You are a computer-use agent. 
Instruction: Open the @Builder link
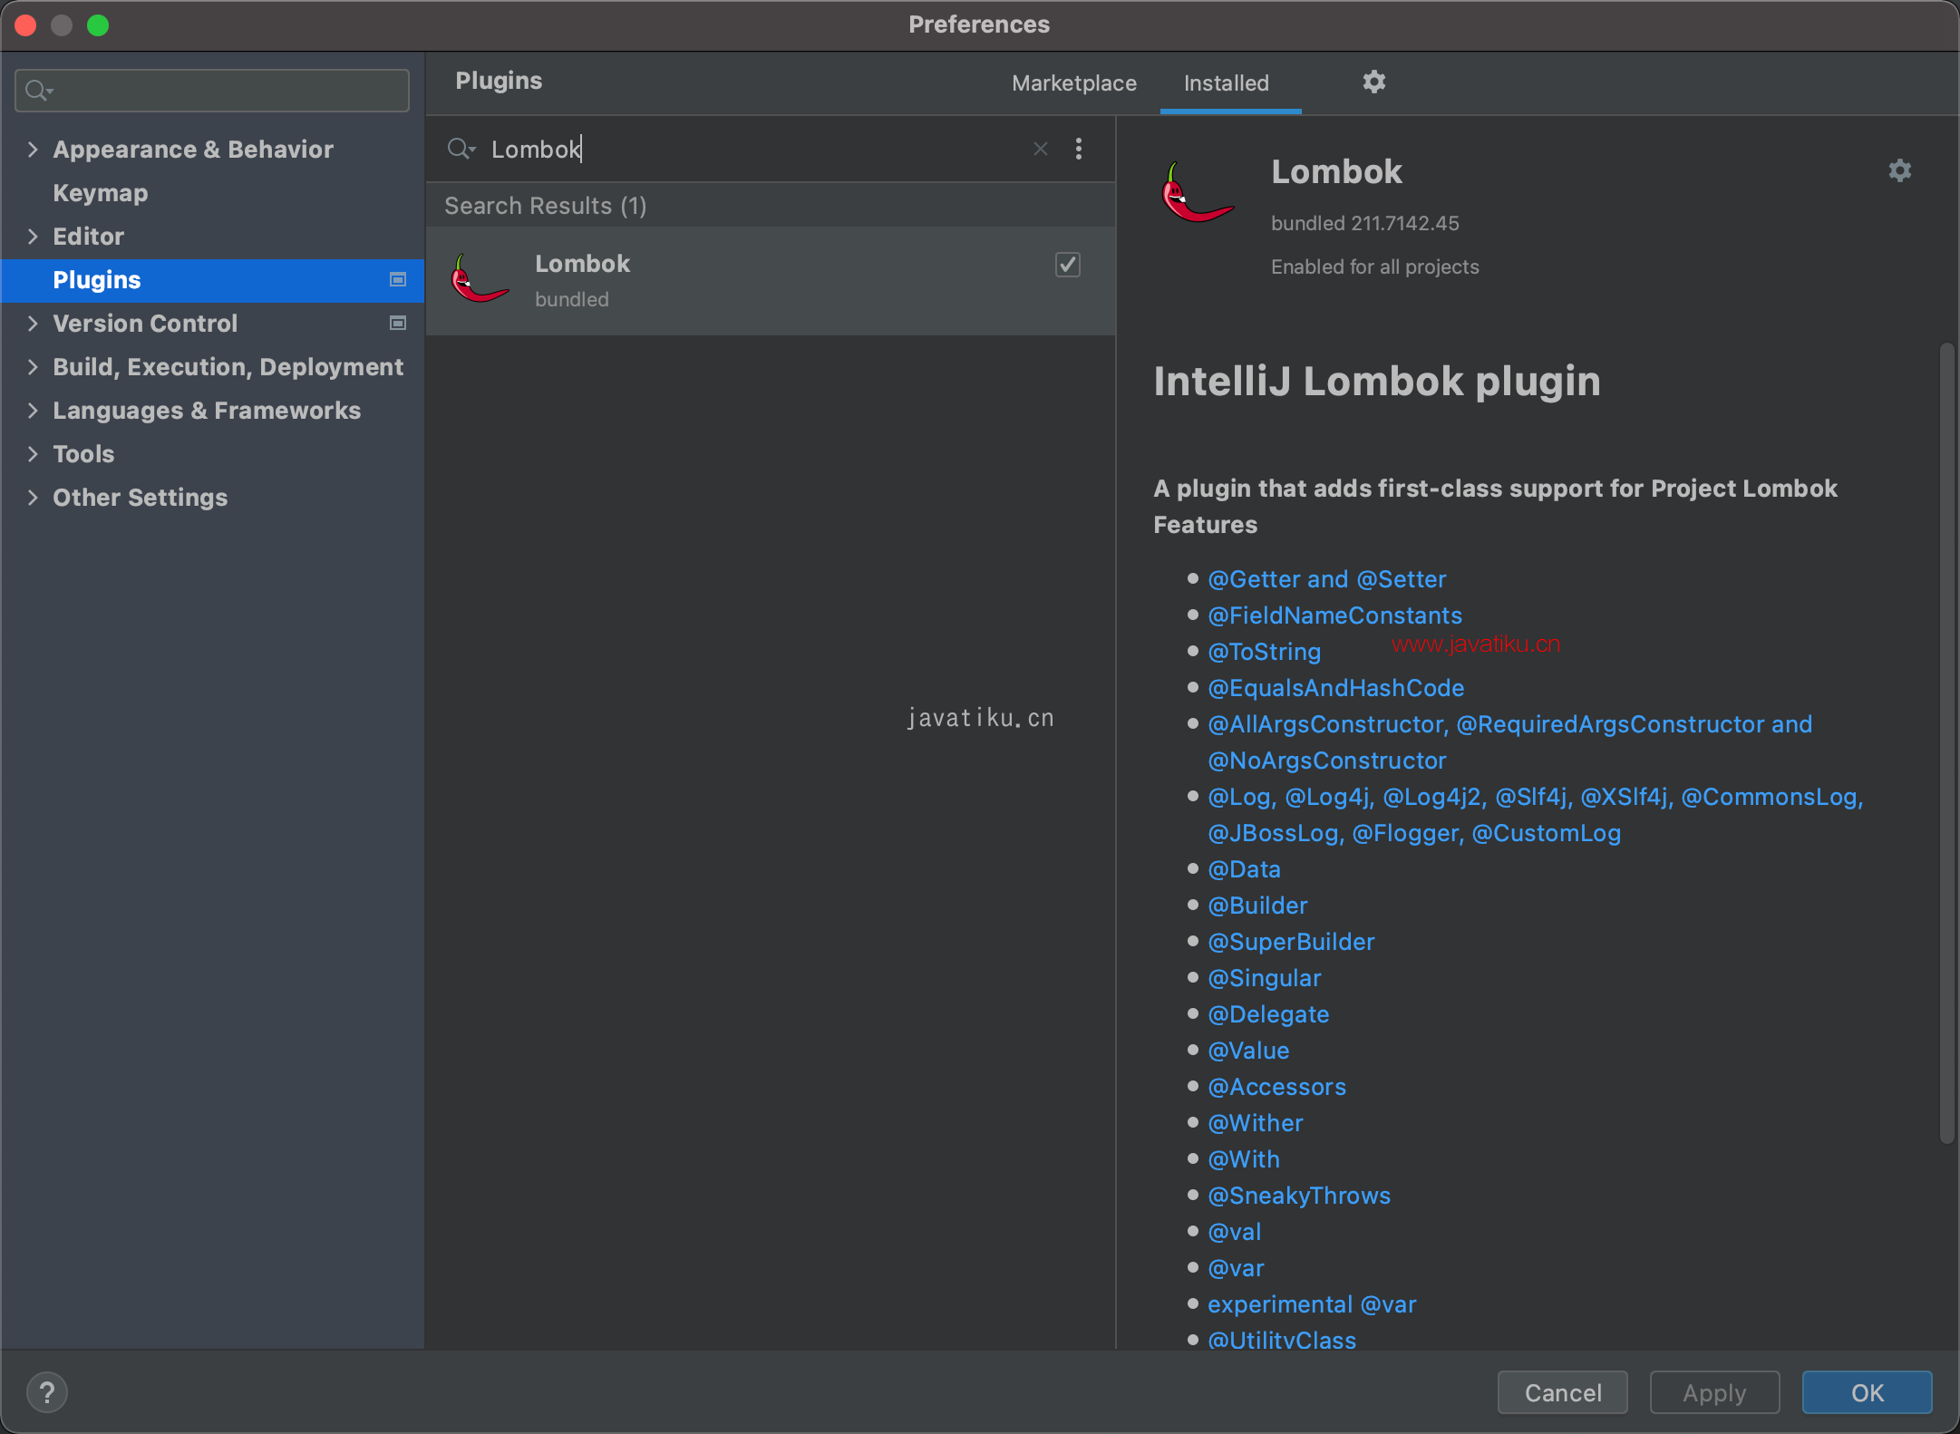(x=1257, y=906)
